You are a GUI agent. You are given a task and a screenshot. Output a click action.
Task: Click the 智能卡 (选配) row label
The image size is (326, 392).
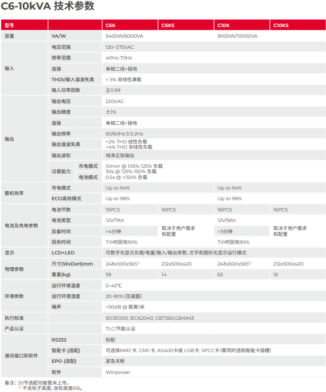pos(66,351)
